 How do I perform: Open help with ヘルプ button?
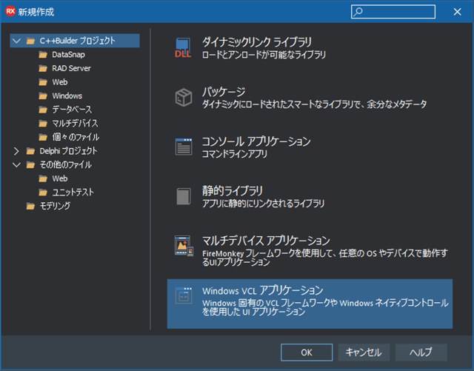(x=421, y=352)
